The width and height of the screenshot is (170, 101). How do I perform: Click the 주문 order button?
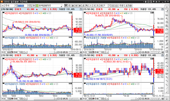click(x=121, y=6)
